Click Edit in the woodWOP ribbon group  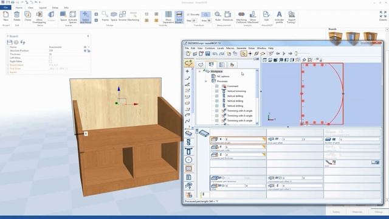coord(266,16)
